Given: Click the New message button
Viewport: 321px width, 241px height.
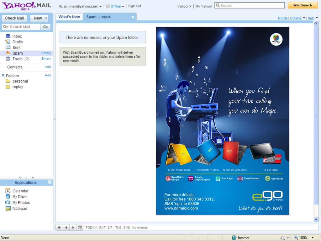Looking at the screenshot, I should [38, 18].
